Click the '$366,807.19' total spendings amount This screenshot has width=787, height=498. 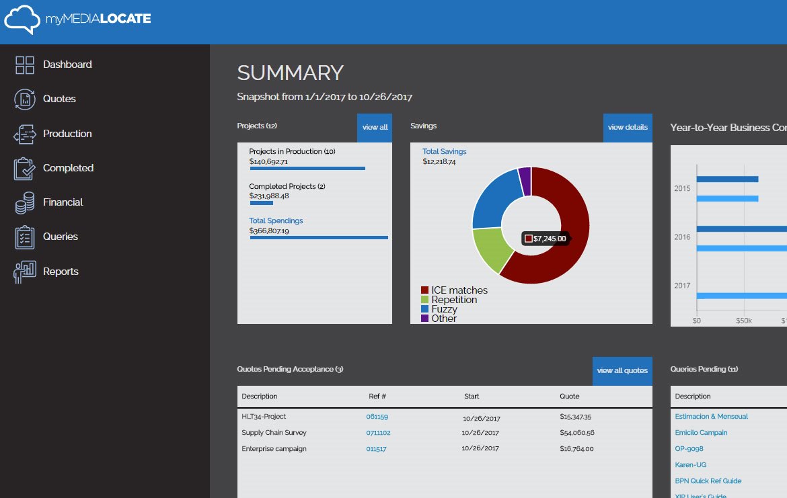[269, 231]
